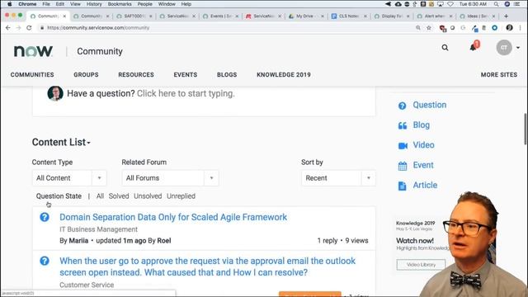Click question icon beside approval email post

click(45, 261)
